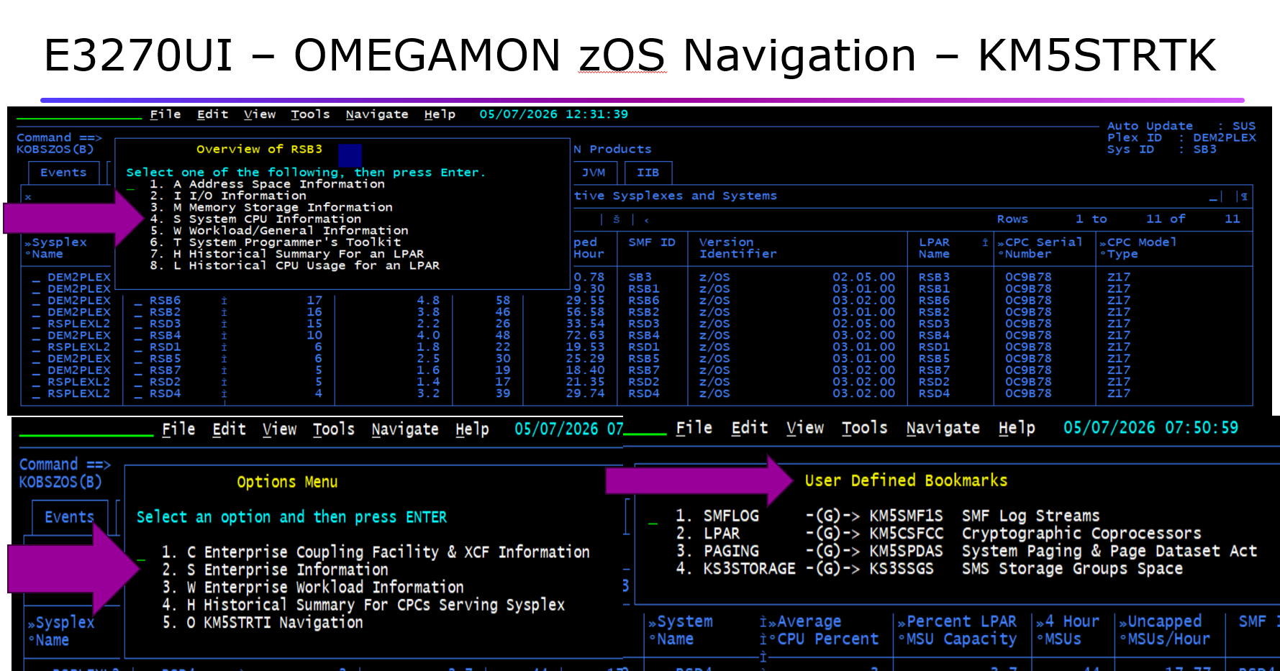Select option 8 Historical CPU Usage for an LPAR

pos(294,265)
